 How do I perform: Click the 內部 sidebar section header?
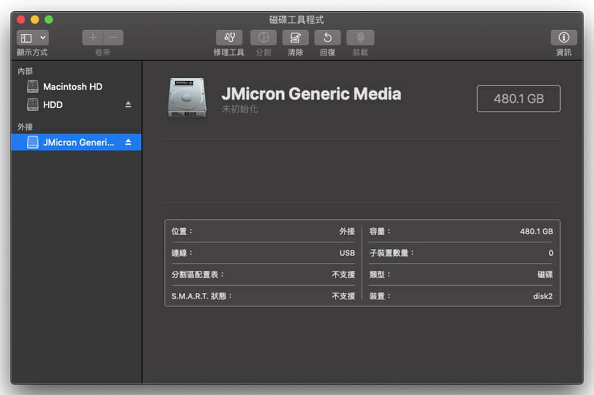click(25, 71)
